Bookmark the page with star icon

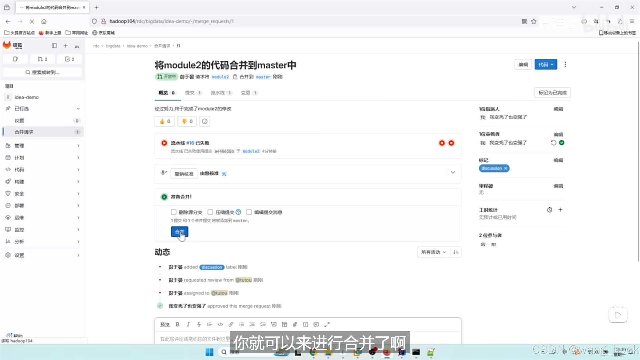coord(534,21)
